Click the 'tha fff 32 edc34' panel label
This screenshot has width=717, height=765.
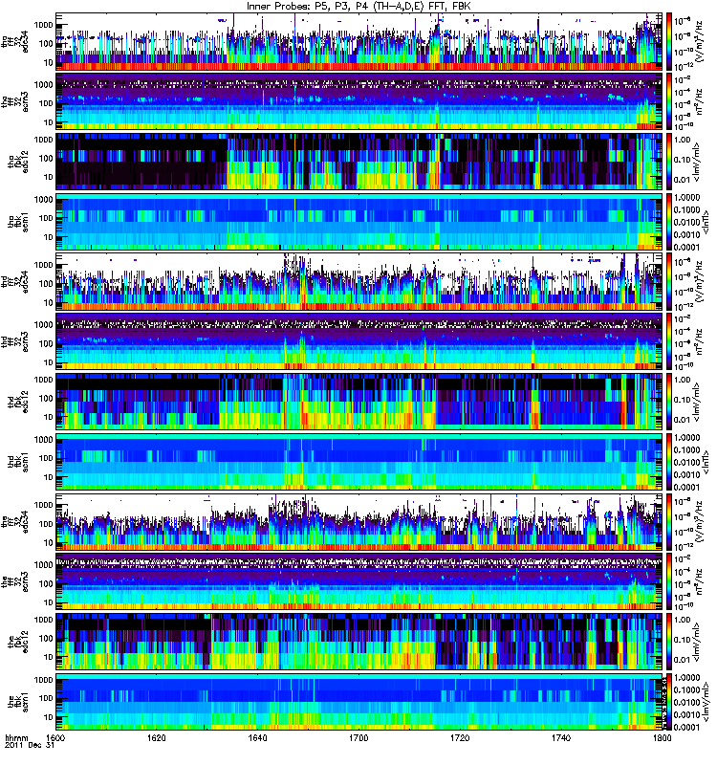14,41
